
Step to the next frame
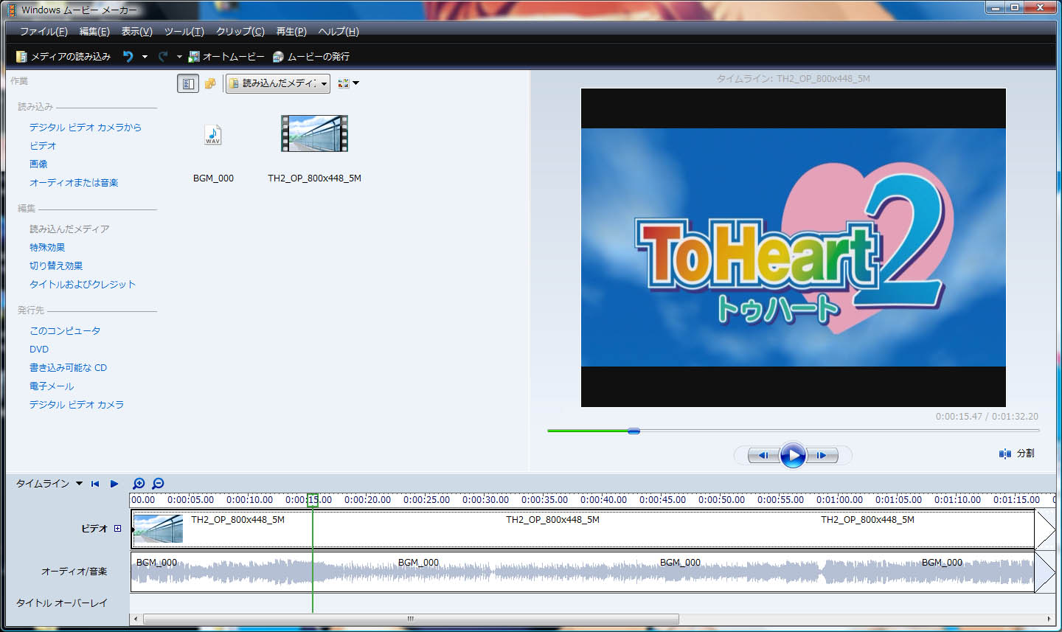[x=822, y=456]
